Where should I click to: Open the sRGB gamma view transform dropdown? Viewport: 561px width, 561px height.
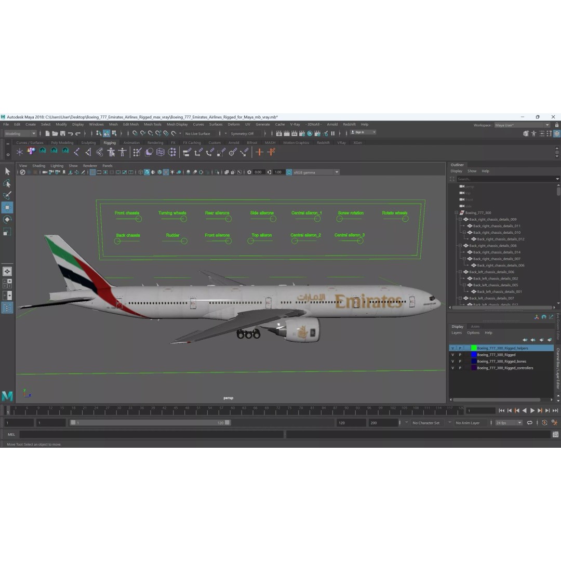[316, 172]
